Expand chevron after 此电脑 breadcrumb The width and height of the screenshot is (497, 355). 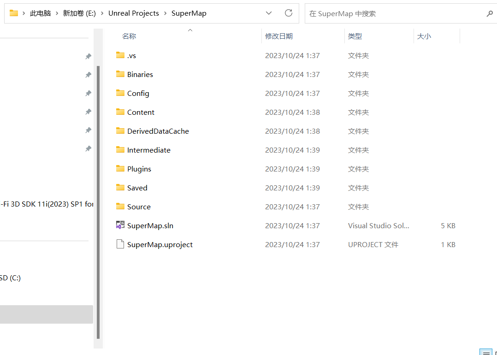(x=57, y=13)
